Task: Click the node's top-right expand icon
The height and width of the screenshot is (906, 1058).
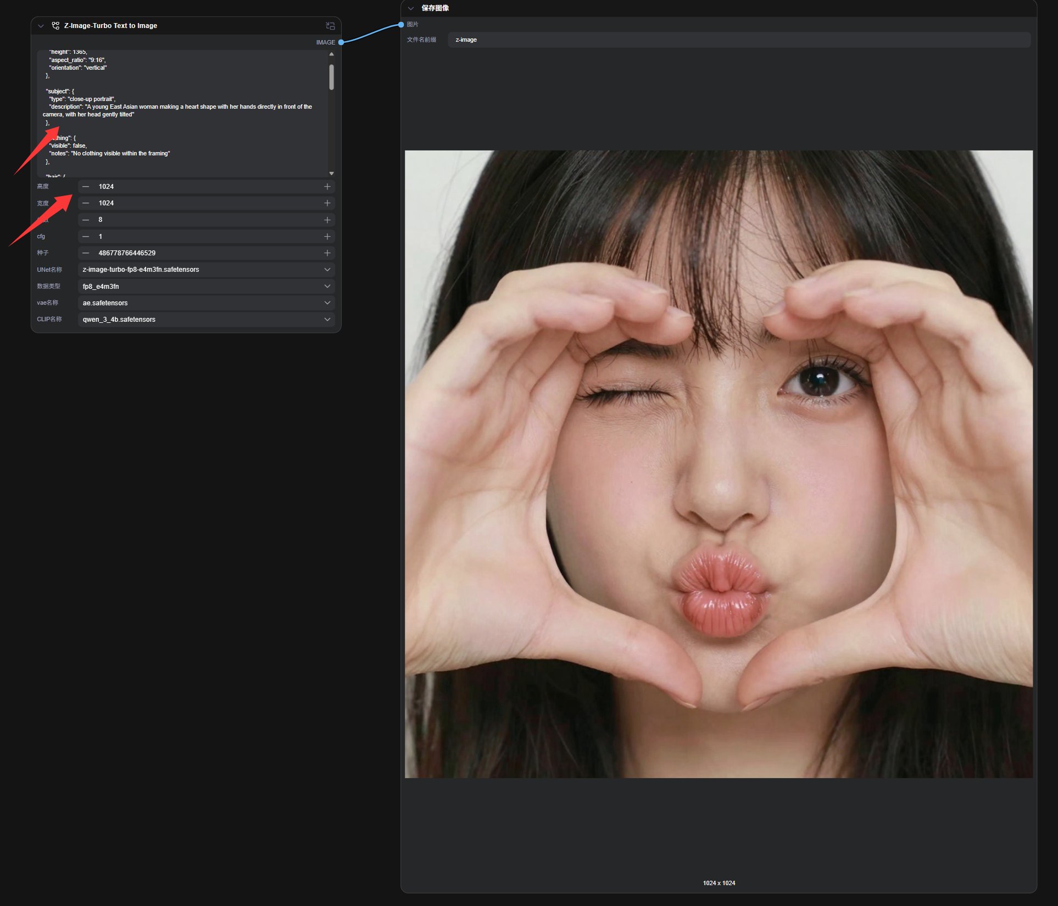Action: (330, 26)
